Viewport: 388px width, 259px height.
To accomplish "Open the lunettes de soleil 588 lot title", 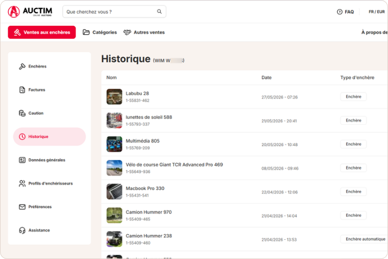I will click(x=148, y=117).
